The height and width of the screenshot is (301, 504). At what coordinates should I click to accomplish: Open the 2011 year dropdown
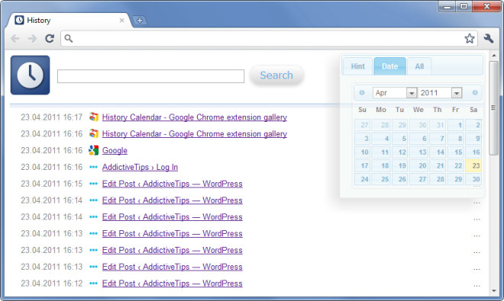[x=440, y=93]
